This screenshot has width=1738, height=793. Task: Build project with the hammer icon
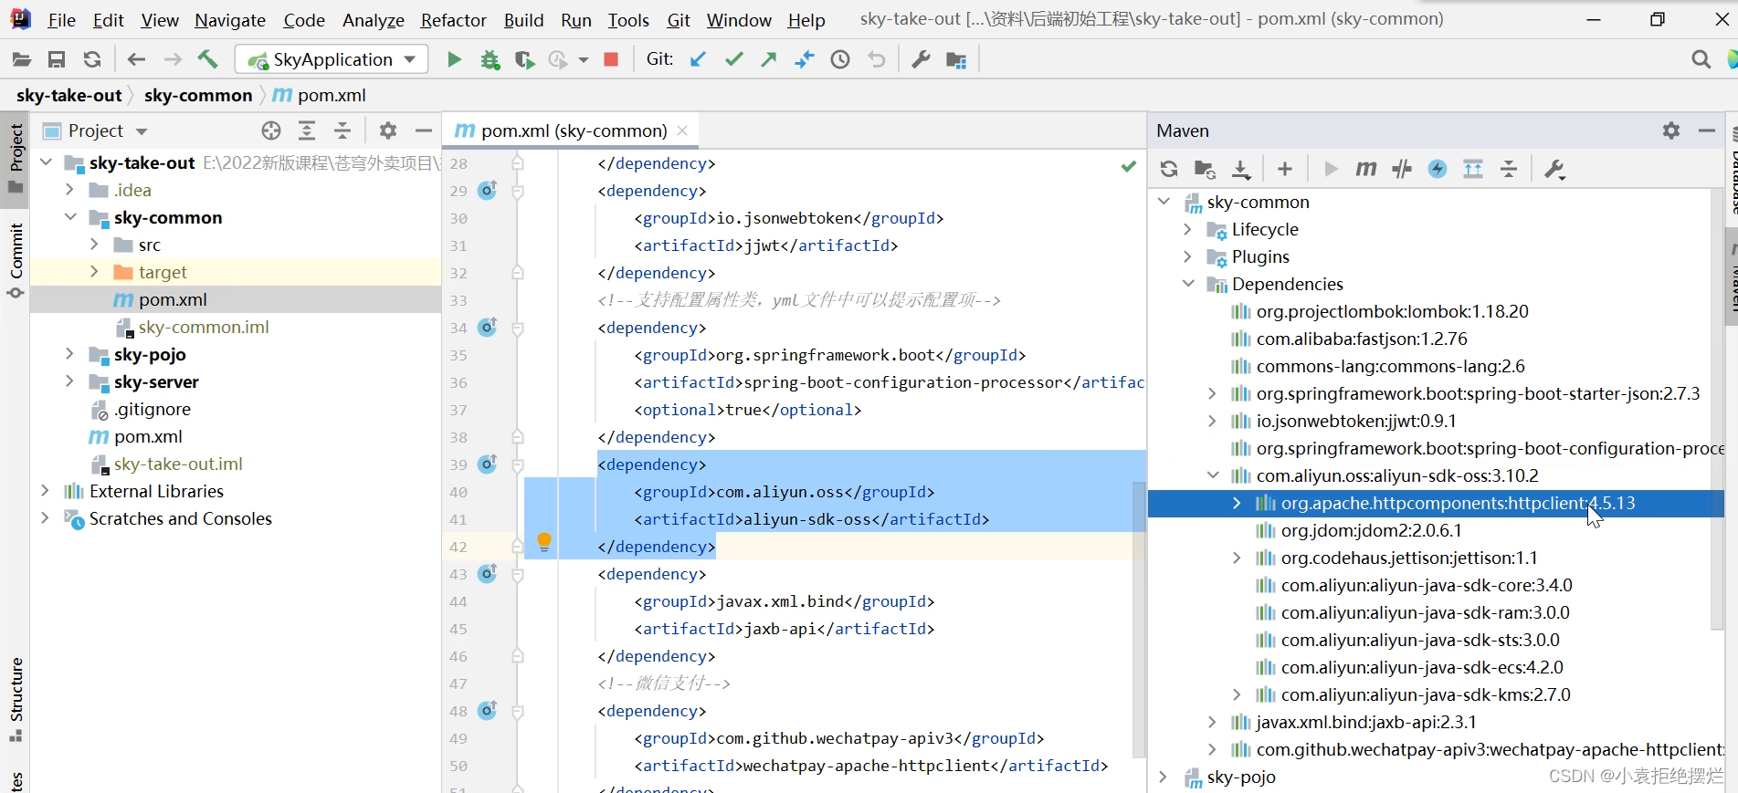(207, 59)
